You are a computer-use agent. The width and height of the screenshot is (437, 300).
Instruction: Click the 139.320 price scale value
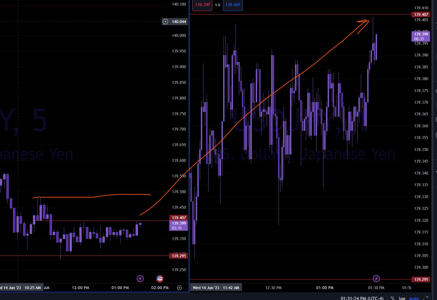point(421,220)
